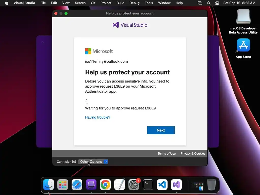Click the Microsoft logo
260x195 pixels.
pos(99,51)
